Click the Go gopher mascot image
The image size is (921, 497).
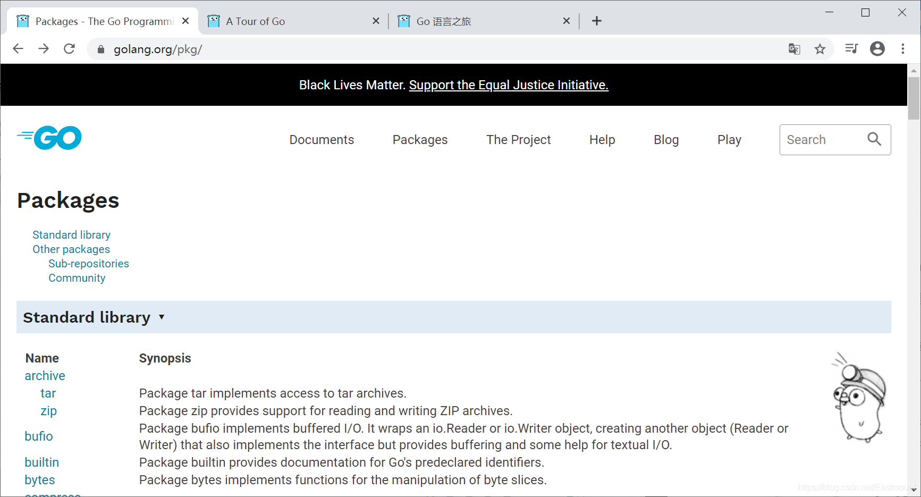point(858,397)
